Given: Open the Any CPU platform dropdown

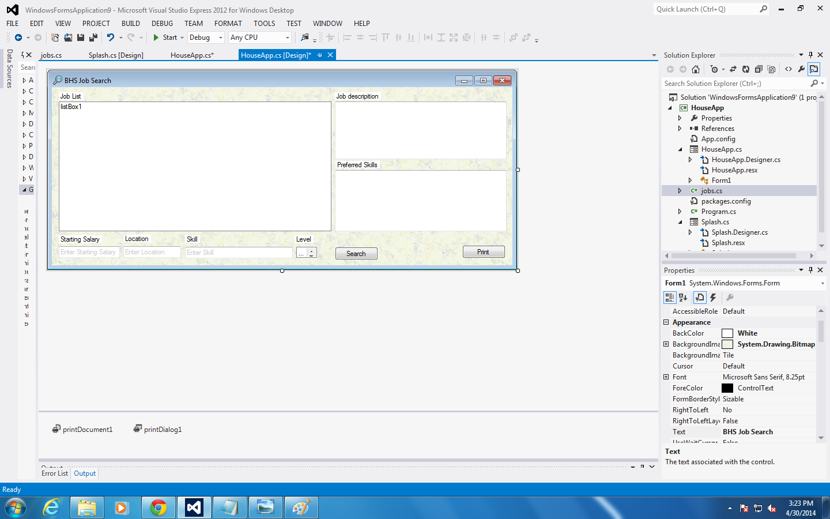Looking at the screenshot, I should 288,37.
